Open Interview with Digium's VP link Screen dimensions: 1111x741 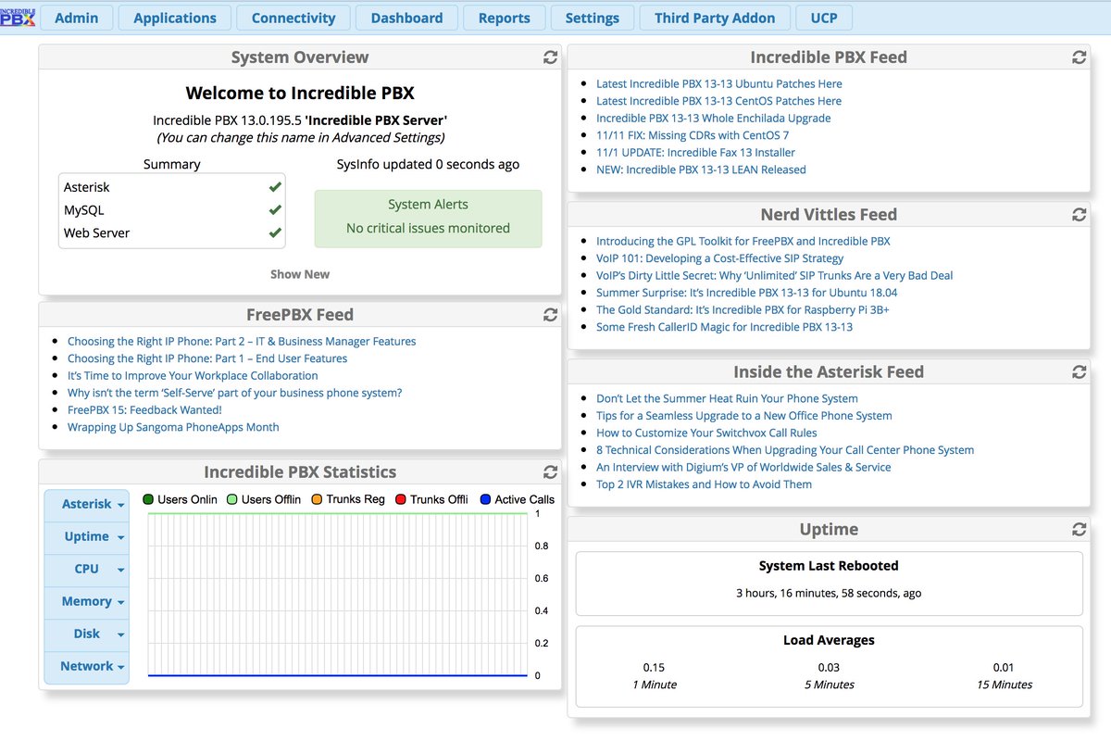(743, 467)
